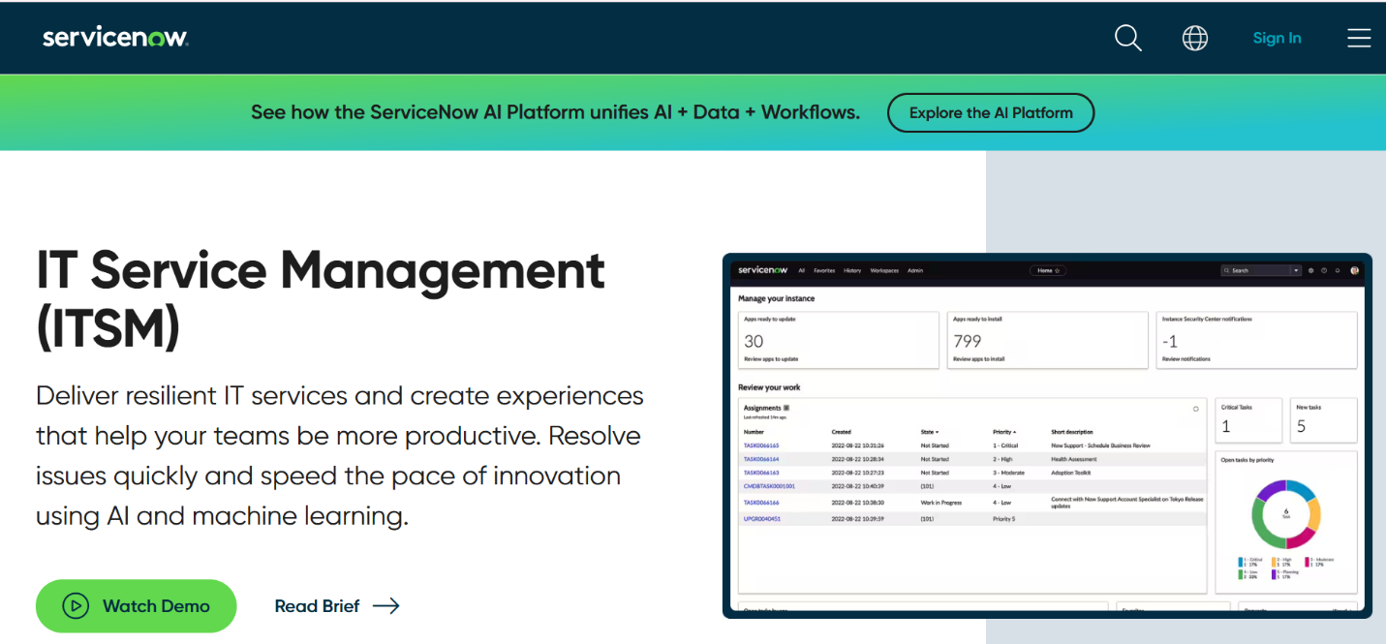Click Review notifications text
Image resolution: width=1386 pixels, height=644 pixels.
pos(1186,359)
